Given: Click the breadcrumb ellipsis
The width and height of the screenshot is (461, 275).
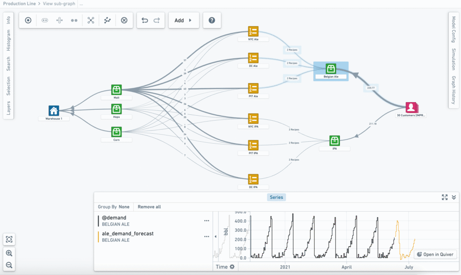Looking at the screenshot, I should tap(81, 4).
